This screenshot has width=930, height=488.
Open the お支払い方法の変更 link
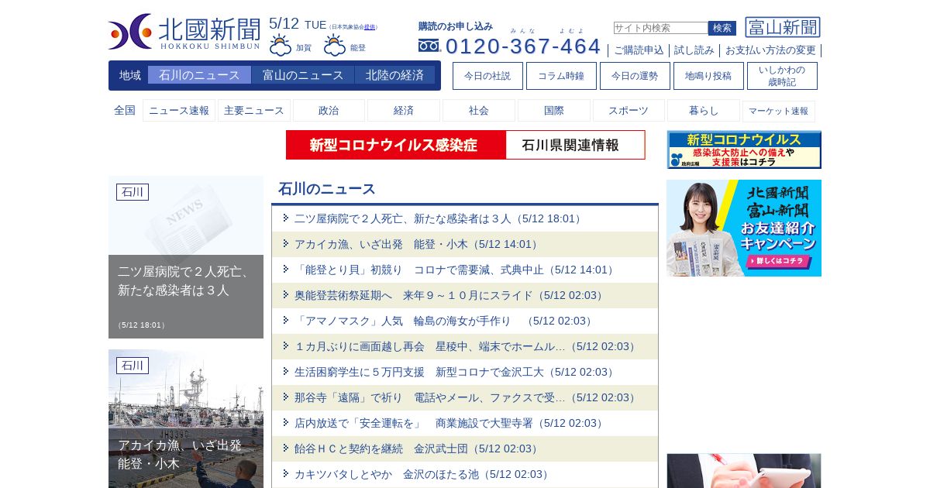(770, 50)
